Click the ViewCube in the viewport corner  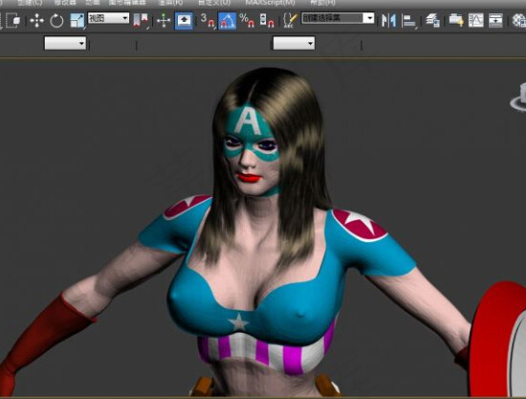(518, 97)
